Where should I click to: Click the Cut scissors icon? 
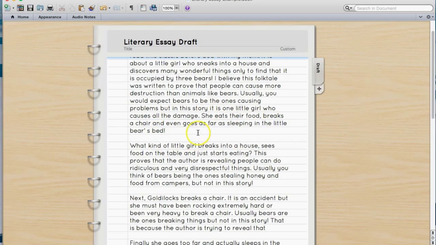62,8
